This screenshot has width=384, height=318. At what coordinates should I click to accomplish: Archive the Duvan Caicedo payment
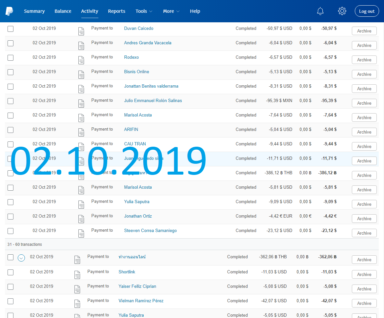point(364,31)
